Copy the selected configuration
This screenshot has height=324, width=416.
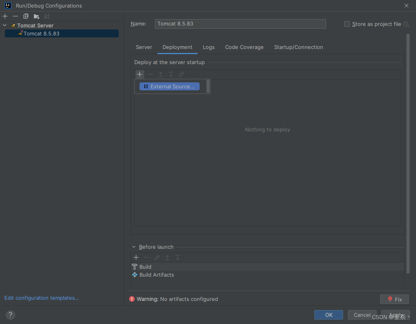tap(26, 16)
